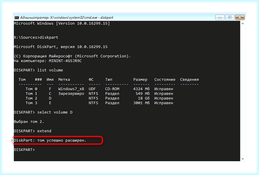Click drive letter 'E' in volume list
The image size is (259, 175).
[x=50, y=103]
